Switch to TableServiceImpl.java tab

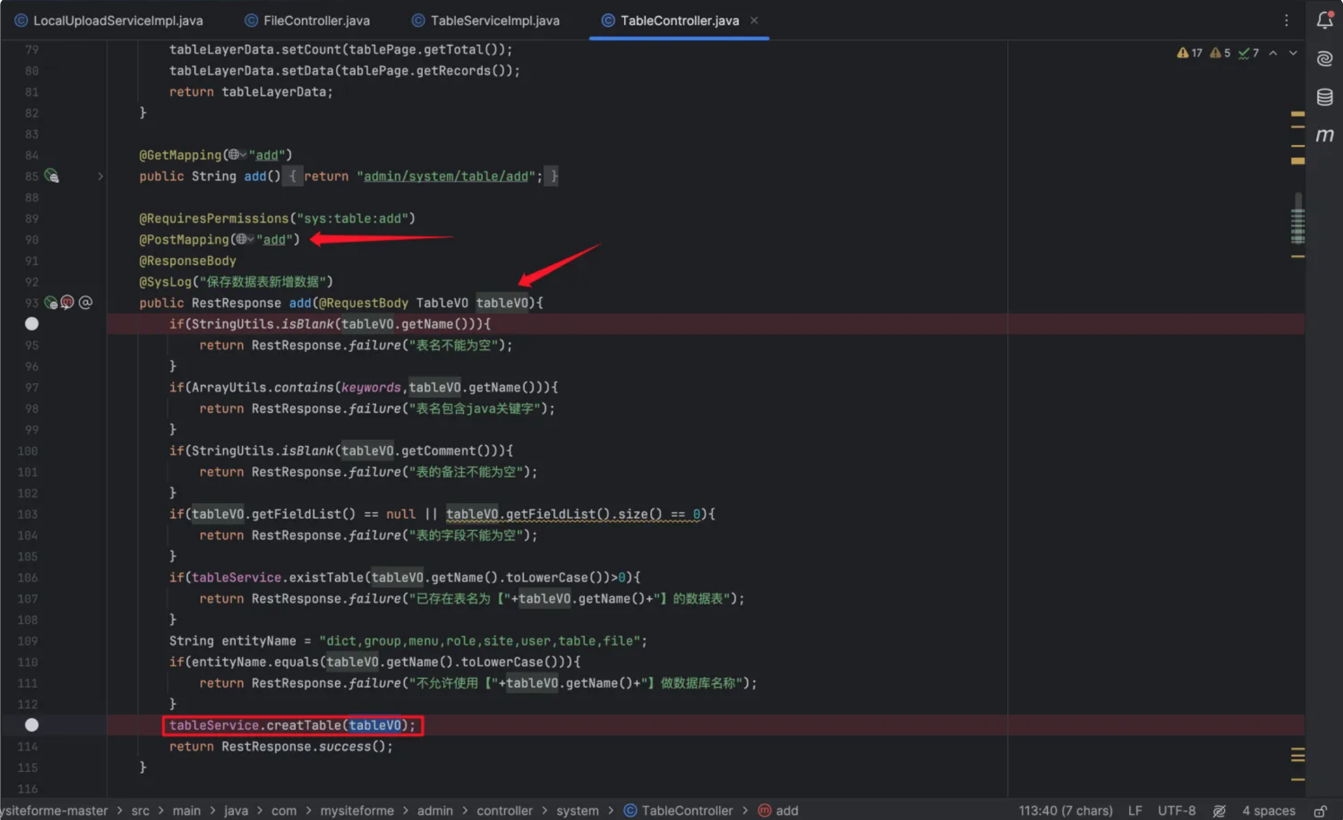coord(486,21)
